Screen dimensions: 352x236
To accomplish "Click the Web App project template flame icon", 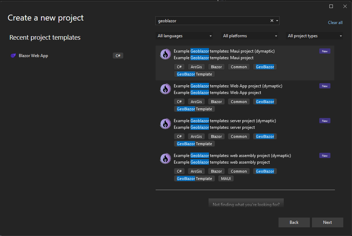I will (165, 89).
